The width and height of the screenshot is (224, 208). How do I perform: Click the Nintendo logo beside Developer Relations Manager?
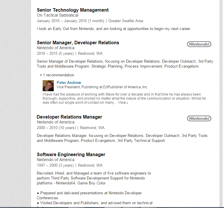click(x=199, y=118)
